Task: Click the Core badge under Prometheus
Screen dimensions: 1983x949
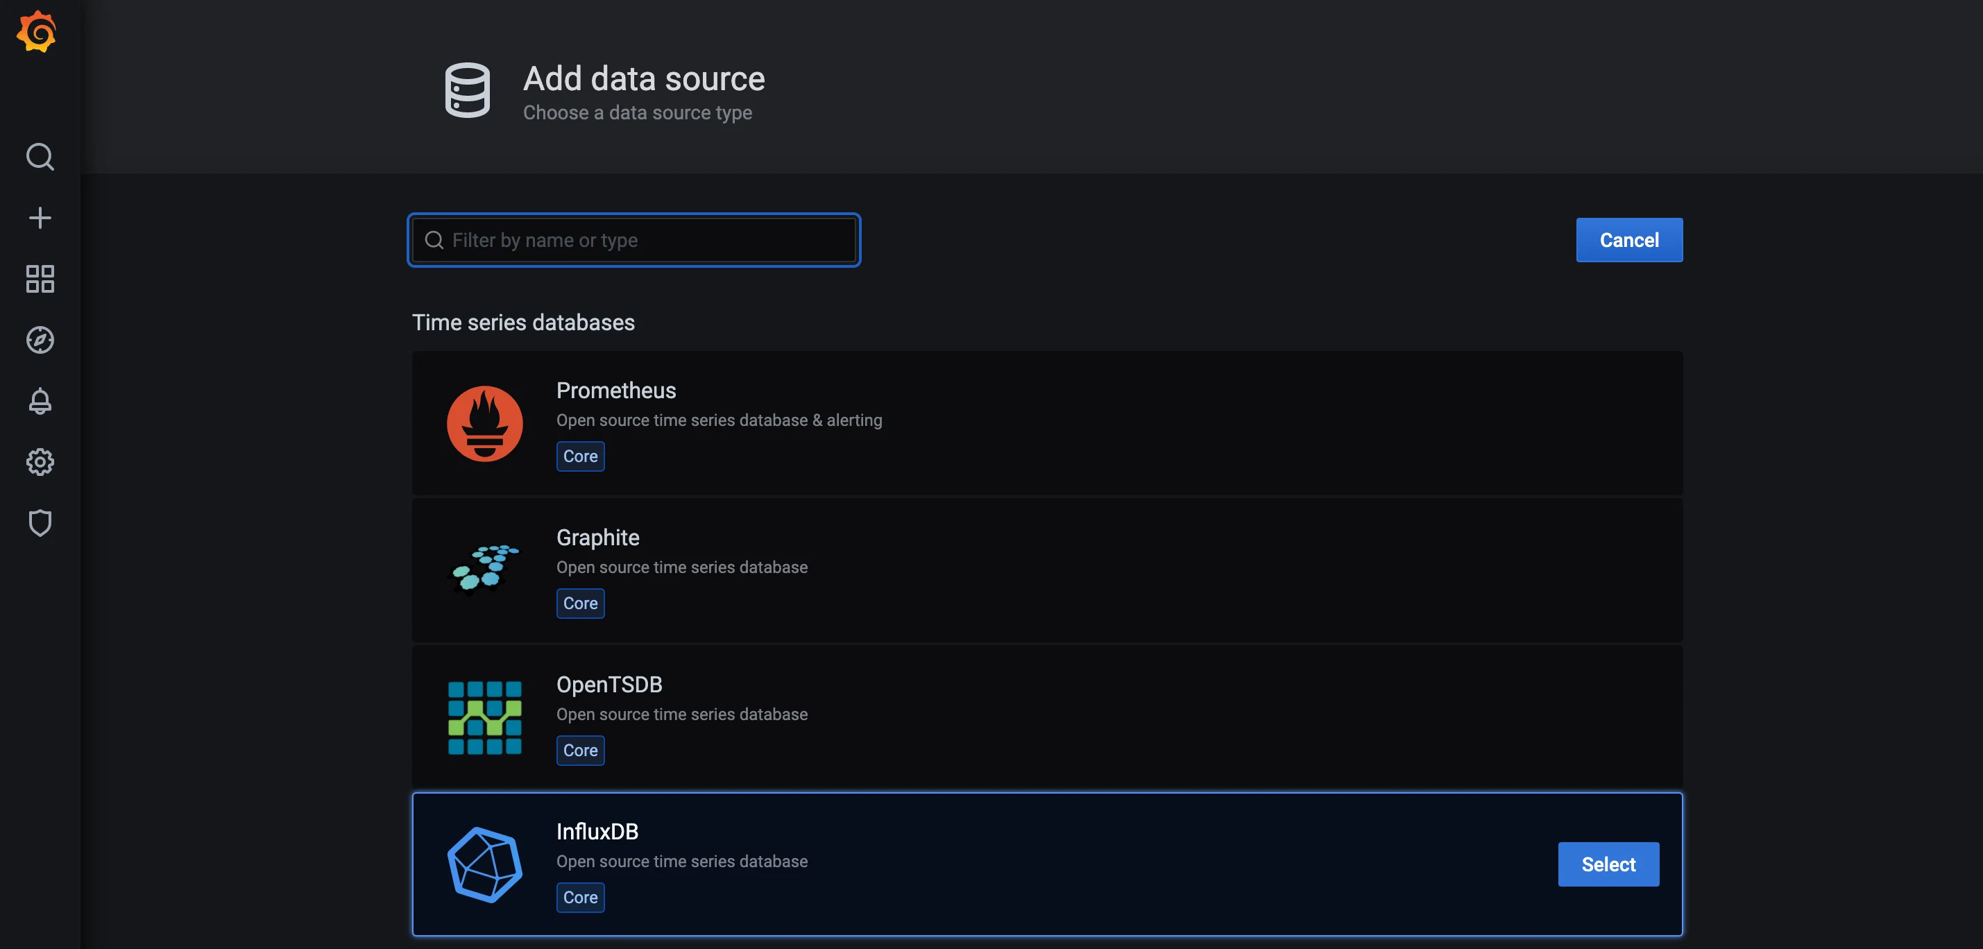Action: point(581,456)
